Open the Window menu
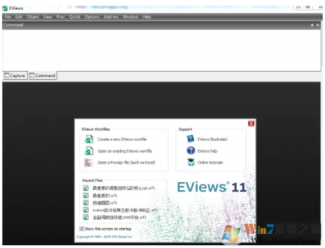Screen dimensions: 325x248 130,17
